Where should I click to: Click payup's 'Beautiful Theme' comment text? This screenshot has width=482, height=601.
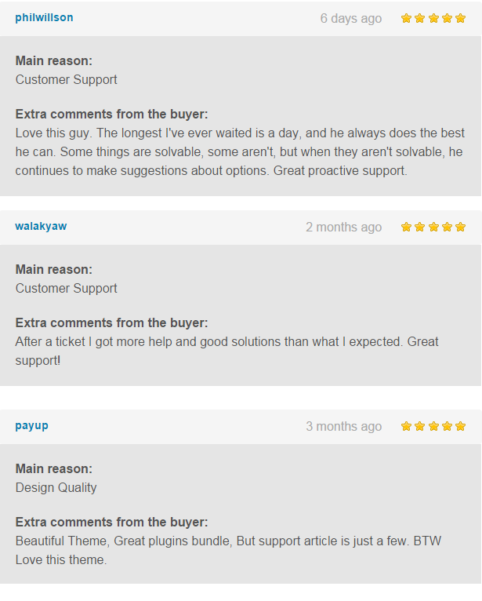pyautogui.click(x=63, y=541)
